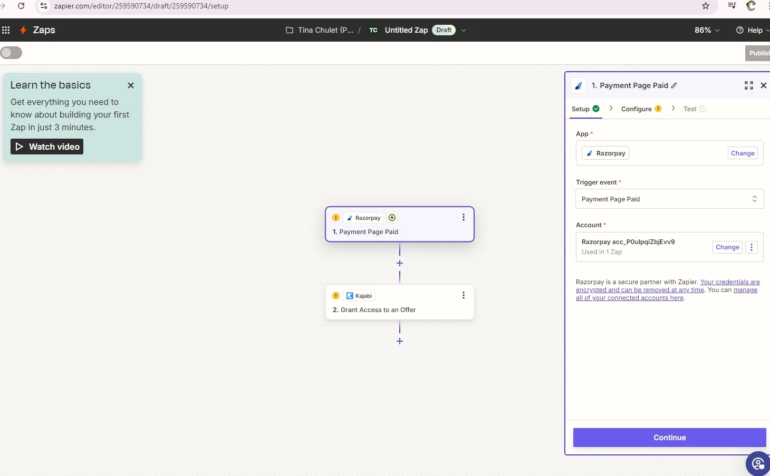Bookmark this page with the star icon
770x476 pixels.
(706, 6)
